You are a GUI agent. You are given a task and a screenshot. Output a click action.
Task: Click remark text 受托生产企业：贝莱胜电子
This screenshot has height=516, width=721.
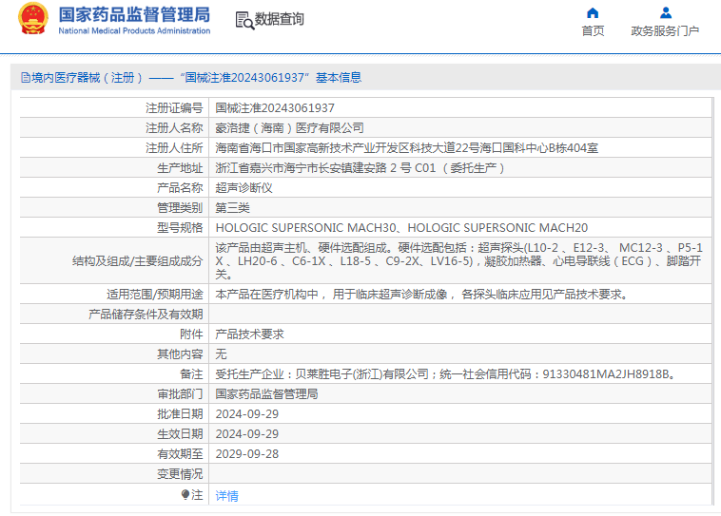pyautogui.click(x=446, y=374)
